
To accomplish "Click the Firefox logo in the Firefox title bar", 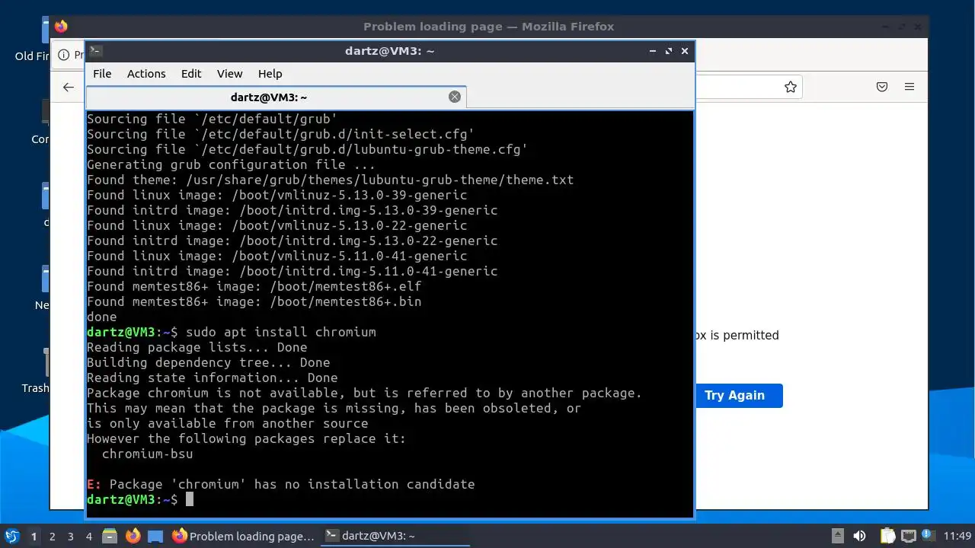I will pos(61,27).
